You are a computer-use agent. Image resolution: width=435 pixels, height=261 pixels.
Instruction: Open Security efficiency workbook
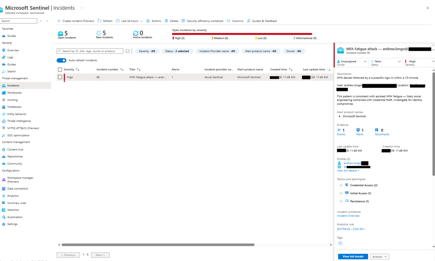[x=203, y=21]
